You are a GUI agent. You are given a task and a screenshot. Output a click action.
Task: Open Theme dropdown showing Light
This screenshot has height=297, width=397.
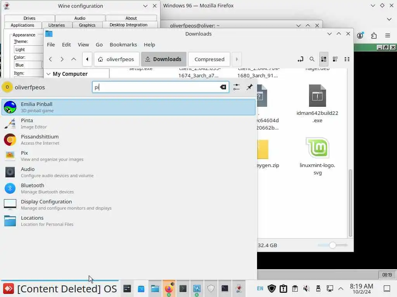click(x=28, y=49)
